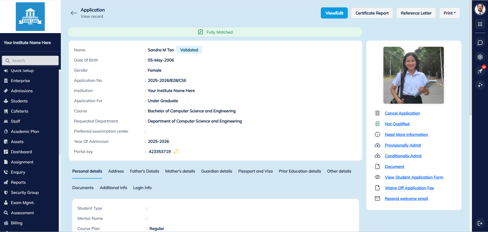Open the Cancel Application link
This screenshot has height=232, width=488.
click(402, 113)
